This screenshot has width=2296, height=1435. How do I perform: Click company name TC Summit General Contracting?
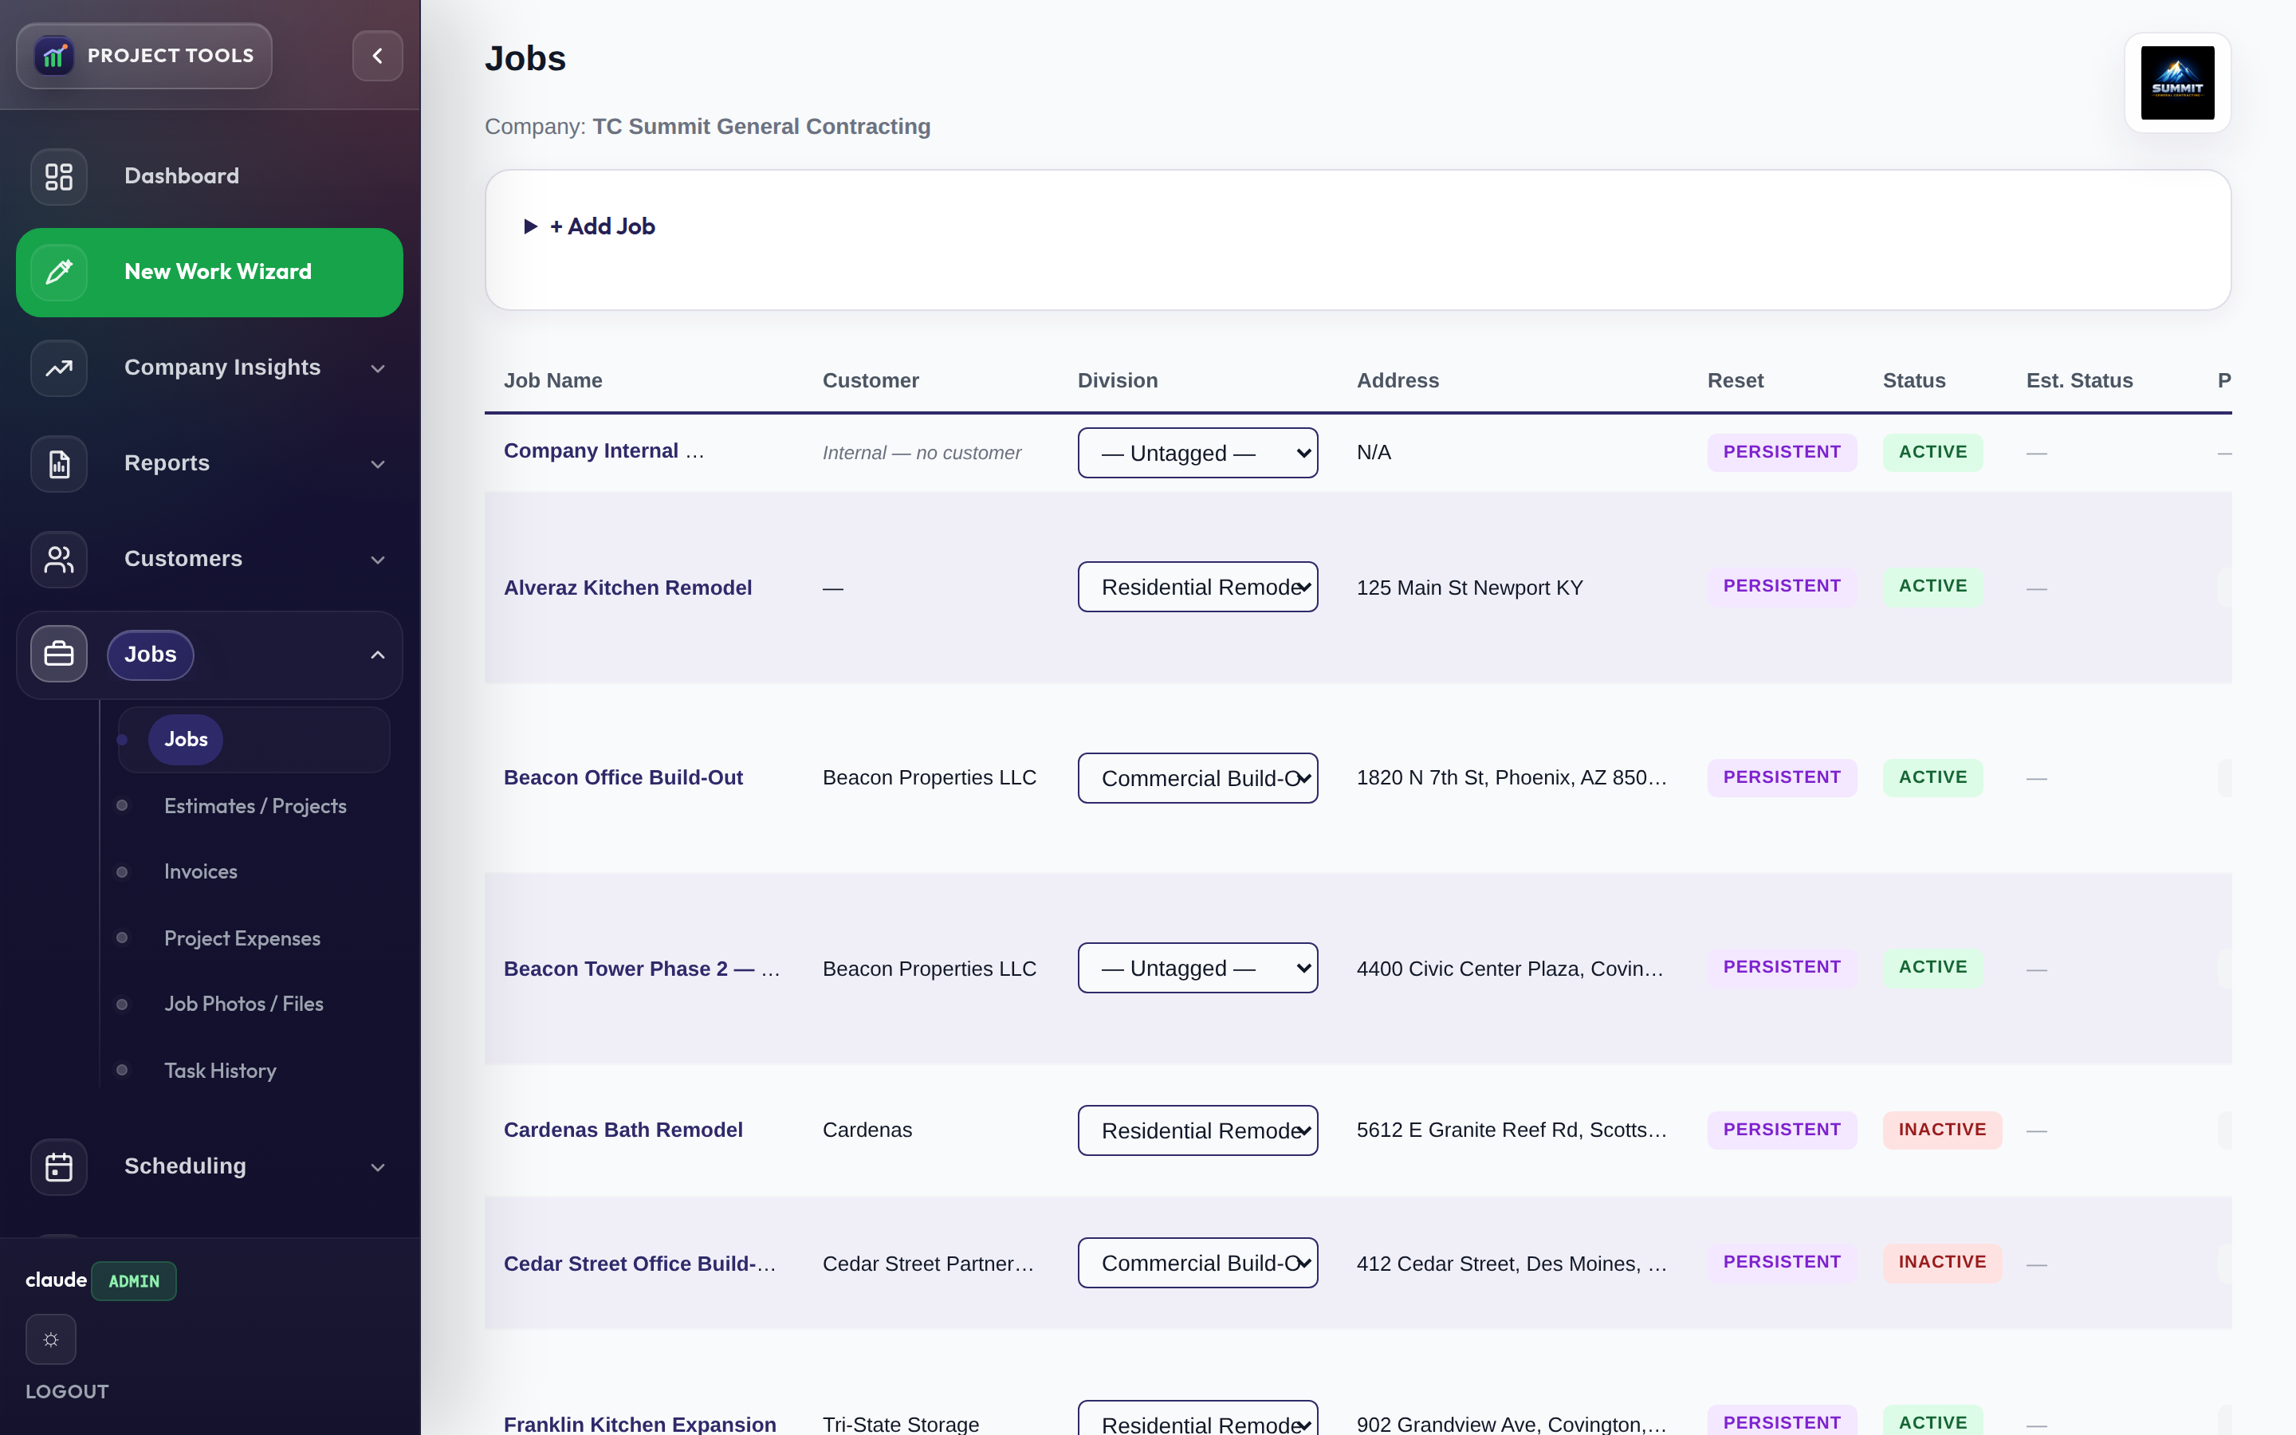click(761, 128)
